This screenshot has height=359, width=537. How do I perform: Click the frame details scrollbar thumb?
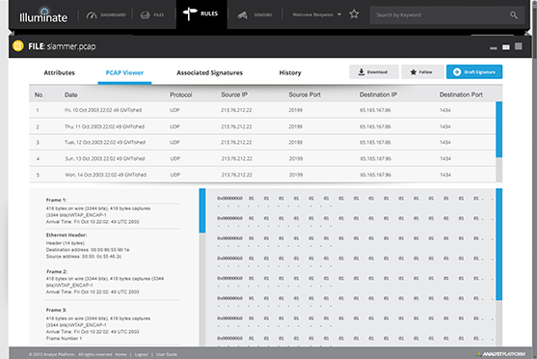202,210
